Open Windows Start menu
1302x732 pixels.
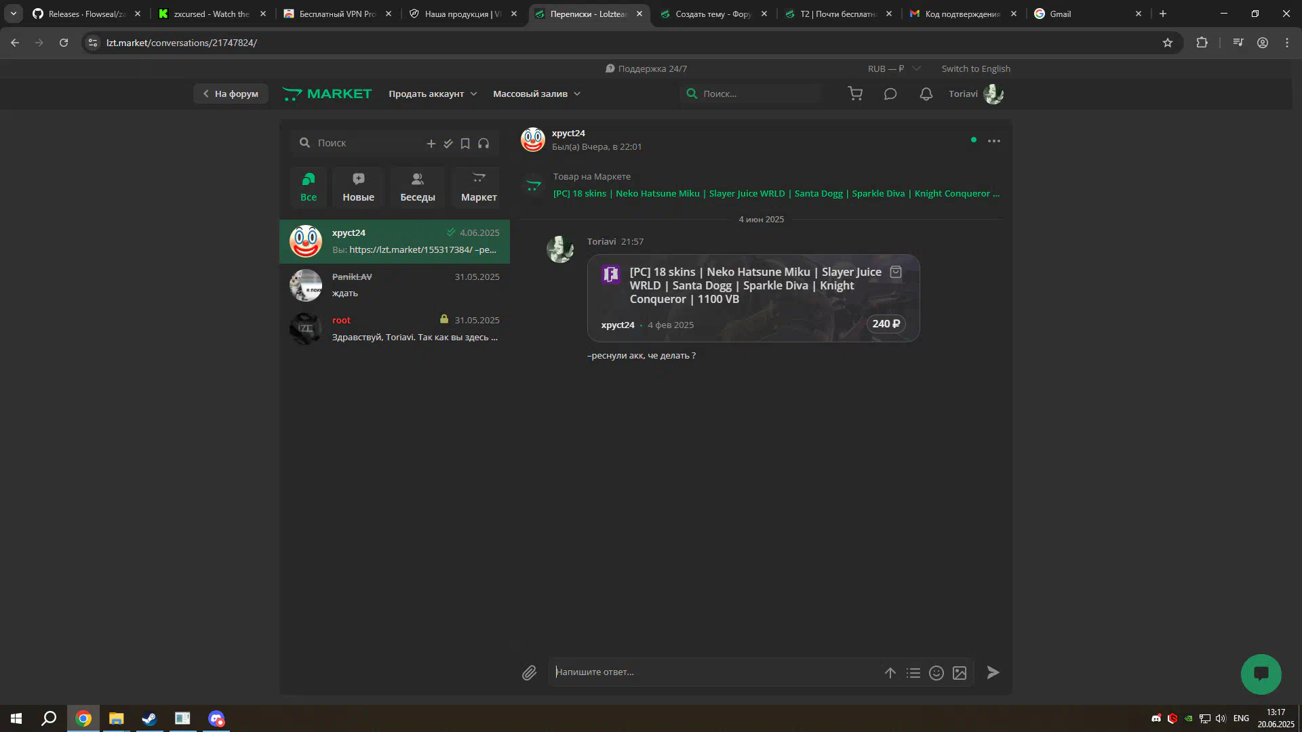pyautogui.click(x=16, y=718)
